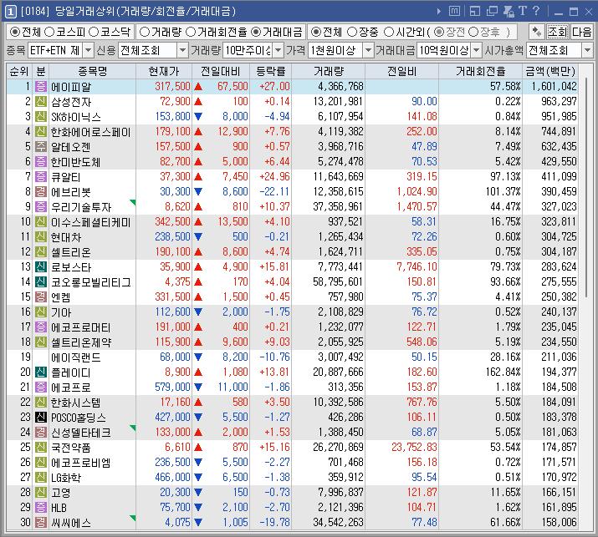Click the 경 badge beside 에브리봇
The image size is (598, 537).
41,191
